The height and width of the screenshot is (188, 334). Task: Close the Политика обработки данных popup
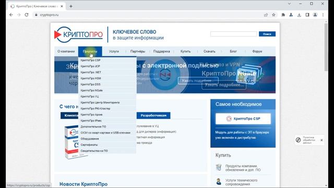pos(321,140)
